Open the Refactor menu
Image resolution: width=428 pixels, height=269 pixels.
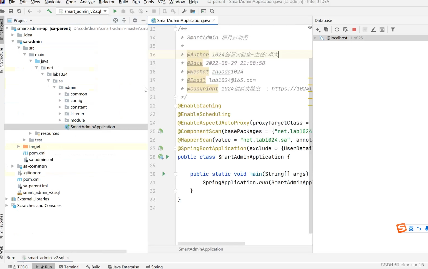(107, 2)
